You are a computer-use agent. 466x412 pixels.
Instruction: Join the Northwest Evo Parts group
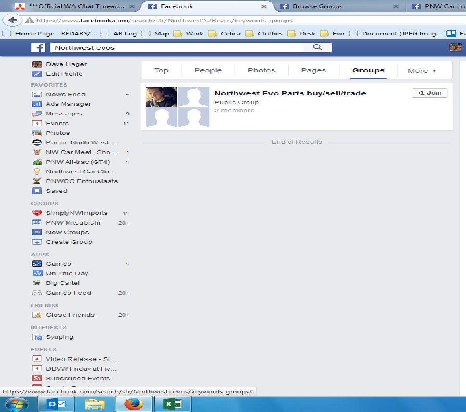coord(429,93)
